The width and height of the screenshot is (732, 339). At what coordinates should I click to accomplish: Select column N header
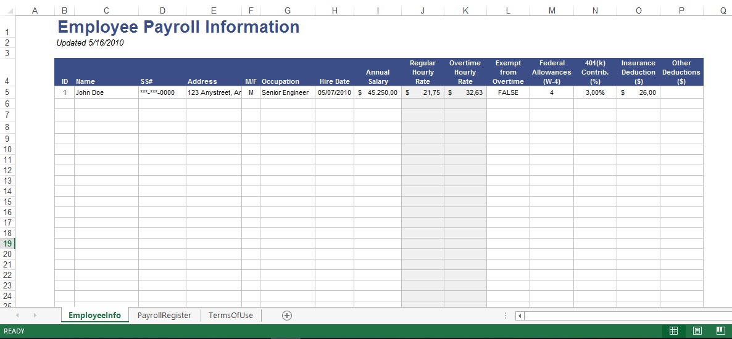[x=595, y=10]
